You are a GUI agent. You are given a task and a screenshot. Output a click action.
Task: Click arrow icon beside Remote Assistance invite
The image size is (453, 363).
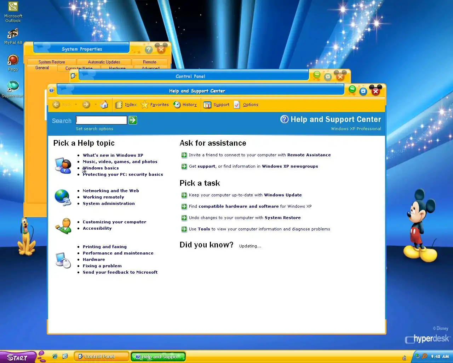(x=184, y=155)
